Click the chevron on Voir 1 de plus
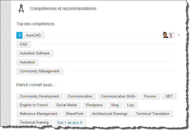The height and width of the screenshot is (132, 192). tap(81, 123)
